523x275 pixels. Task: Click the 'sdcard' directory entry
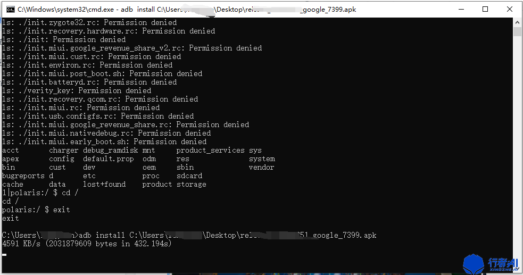pos(189,176)
